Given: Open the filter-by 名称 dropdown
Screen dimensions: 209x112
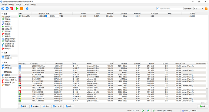Looking at the screenshot, I should coord(198,9).
